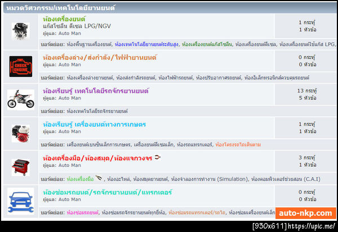
Task: Click 1 กระทู้ stat in ห้องเครื่องยนต์ row
Action: click(x=307, y=22)
